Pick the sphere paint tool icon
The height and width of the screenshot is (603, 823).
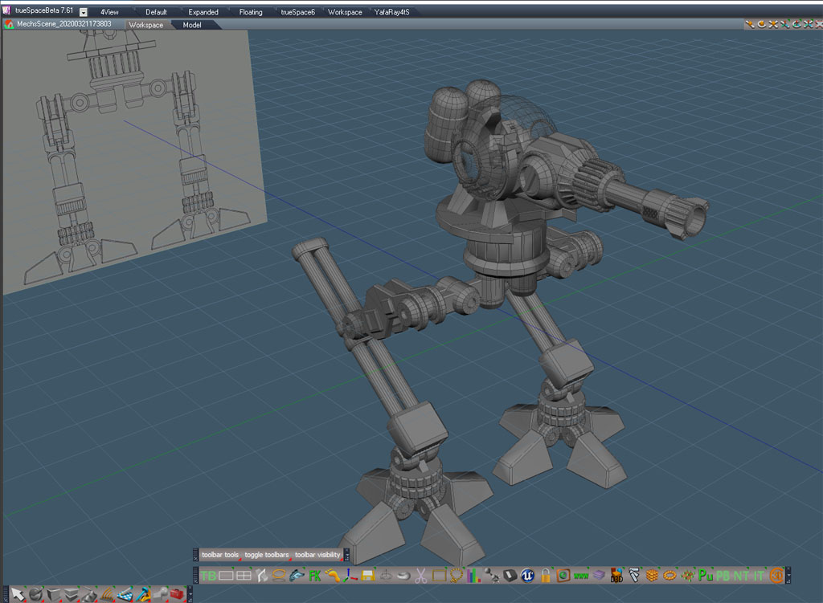(35, 594)
